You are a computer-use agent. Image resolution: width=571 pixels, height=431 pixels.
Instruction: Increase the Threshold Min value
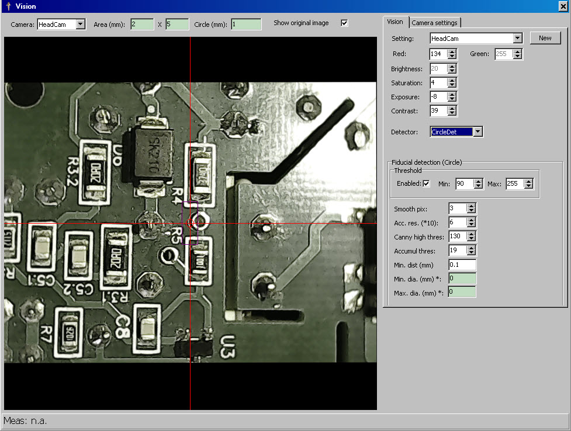[478, 181]
